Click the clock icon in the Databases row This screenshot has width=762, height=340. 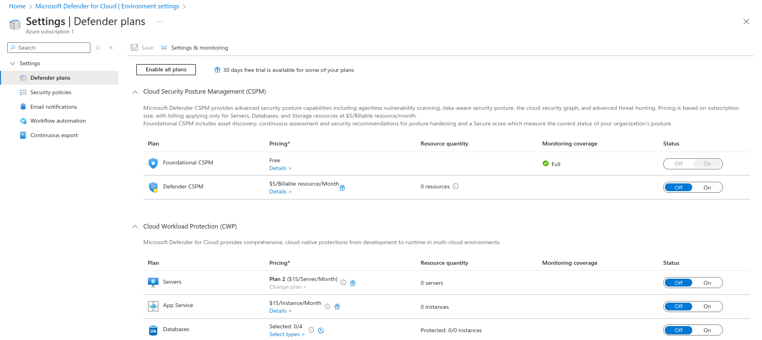click(321, 331)
